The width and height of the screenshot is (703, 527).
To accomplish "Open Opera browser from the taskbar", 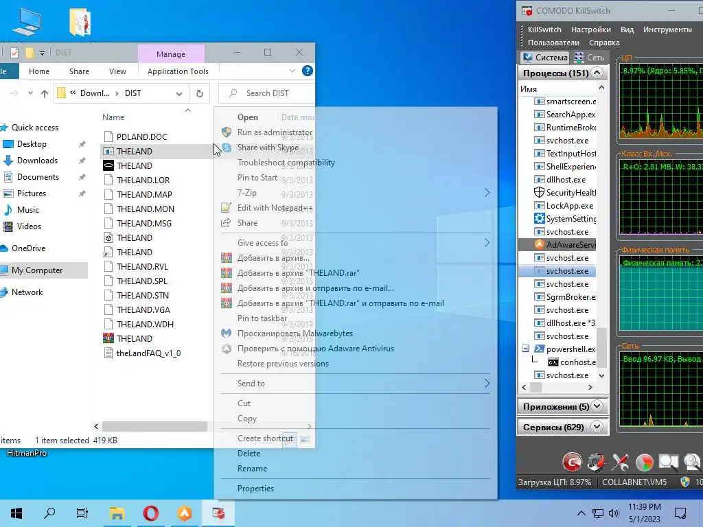I will [x=150, y=513].
